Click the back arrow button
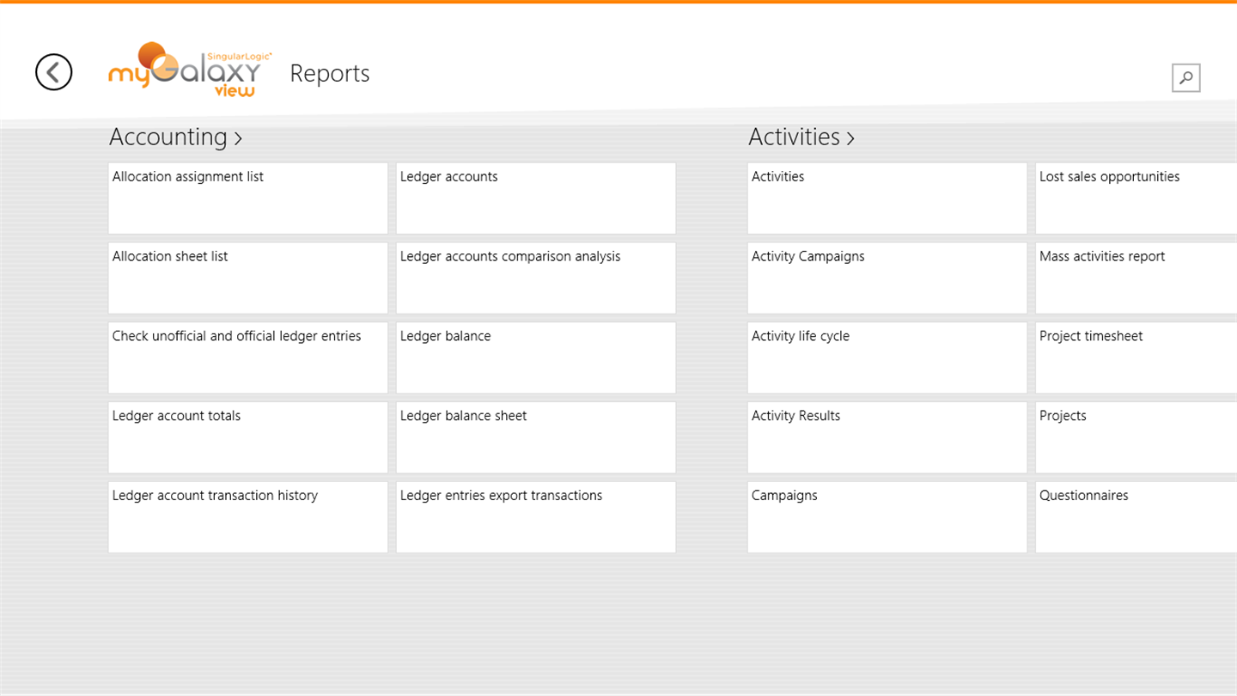 pyautogui.click(x=53, y=72)
